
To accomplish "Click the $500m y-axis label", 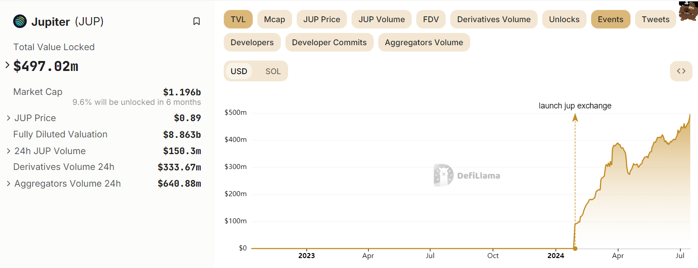I will [x=236, y=113].
